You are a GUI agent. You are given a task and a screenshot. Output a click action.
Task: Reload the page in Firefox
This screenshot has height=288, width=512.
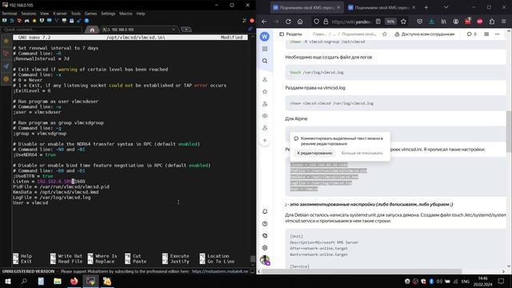[288, 22]
